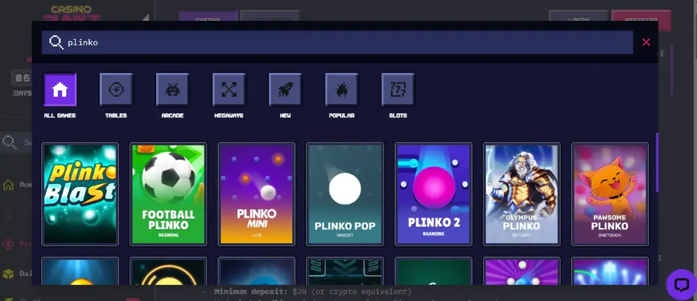697x301 pixels.
Task: Click the All Games label
Action: [60, 115]
